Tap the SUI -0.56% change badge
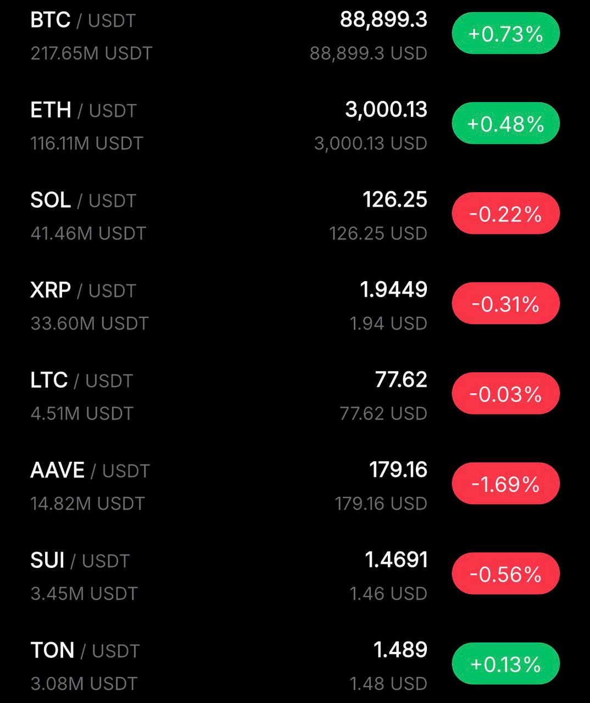The height and width of the screenshot is (703, 590). click(x=505, y=574)
